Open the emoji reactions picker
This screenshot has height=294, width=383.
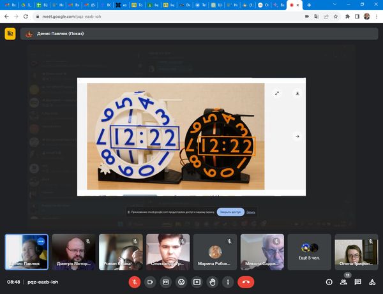pos(181,281)
